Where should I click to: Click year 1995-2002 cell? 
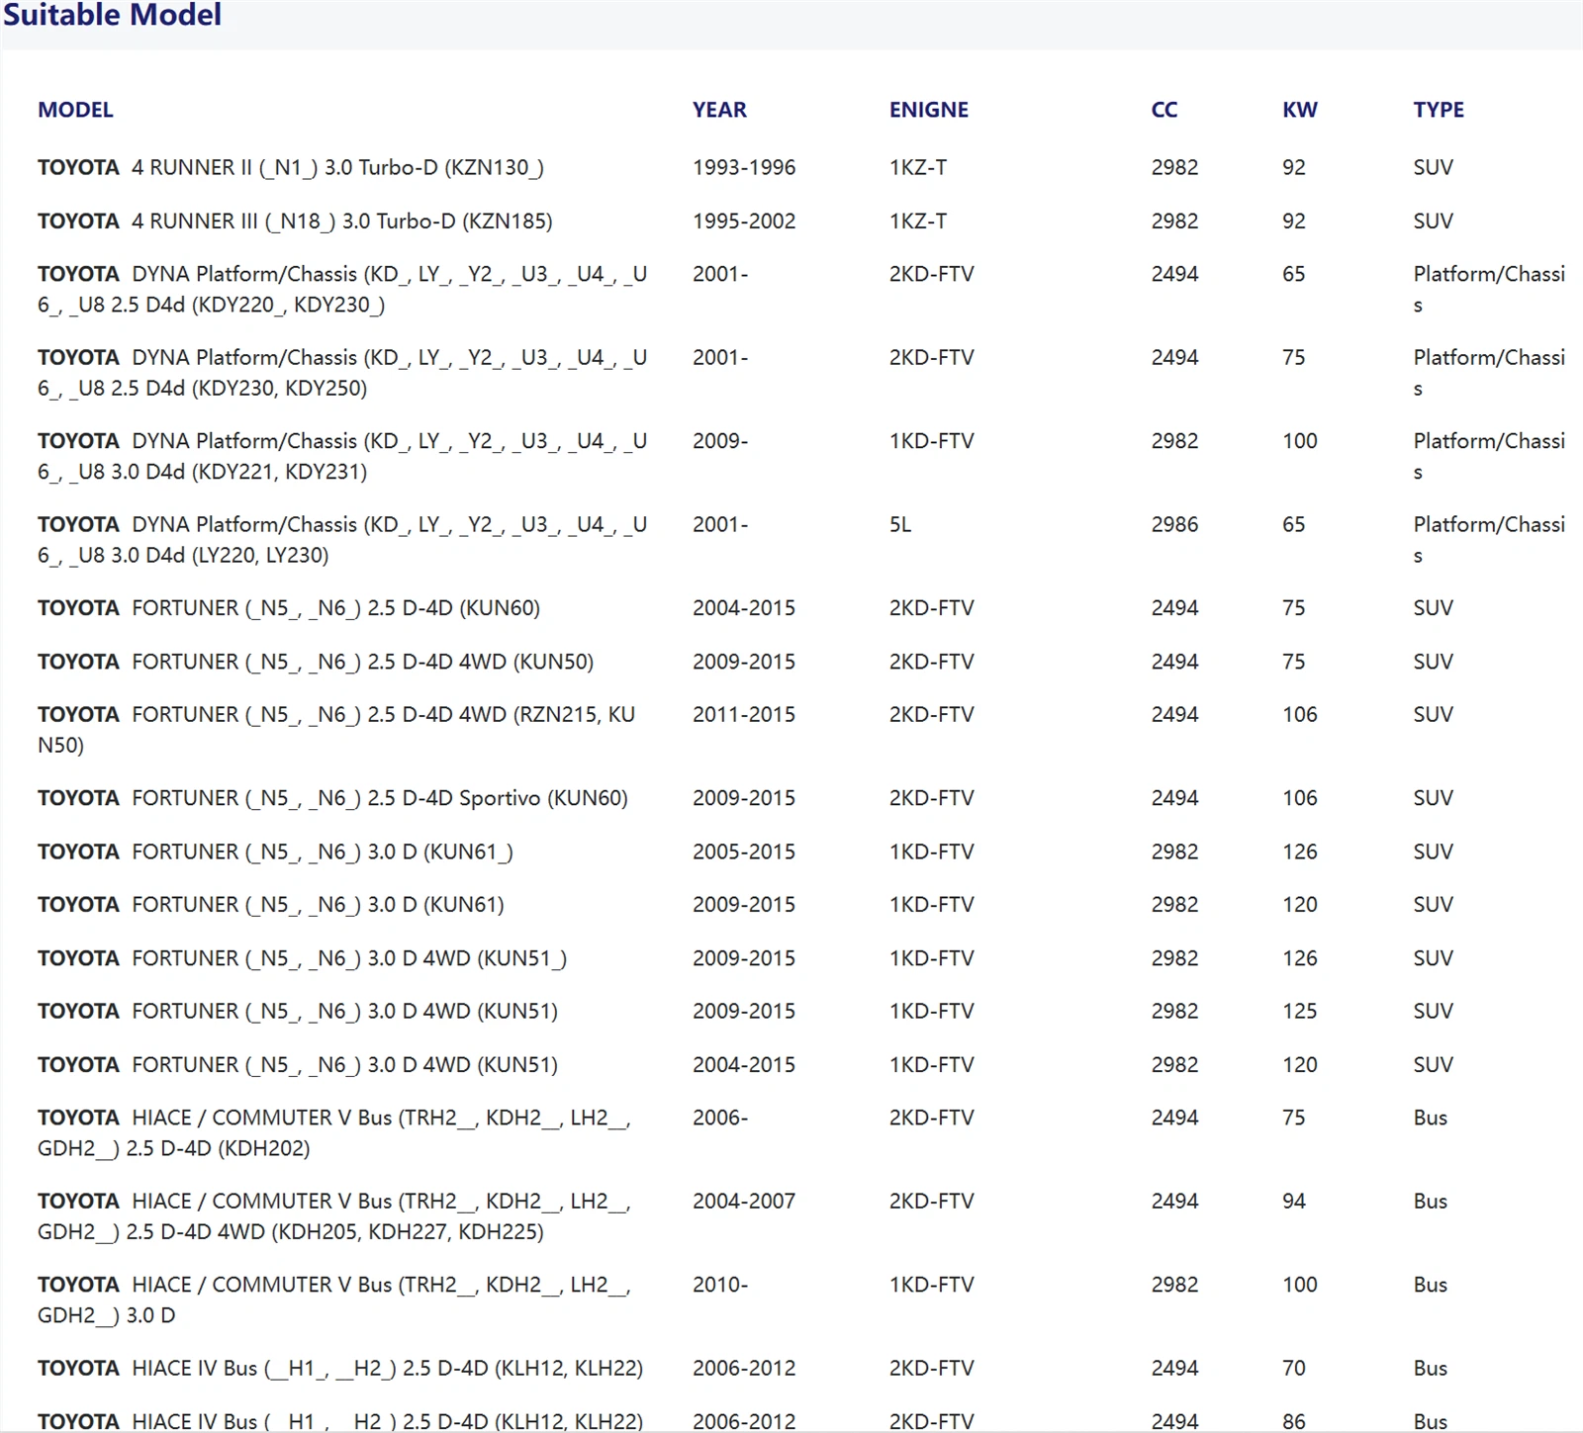pos(744,222)
